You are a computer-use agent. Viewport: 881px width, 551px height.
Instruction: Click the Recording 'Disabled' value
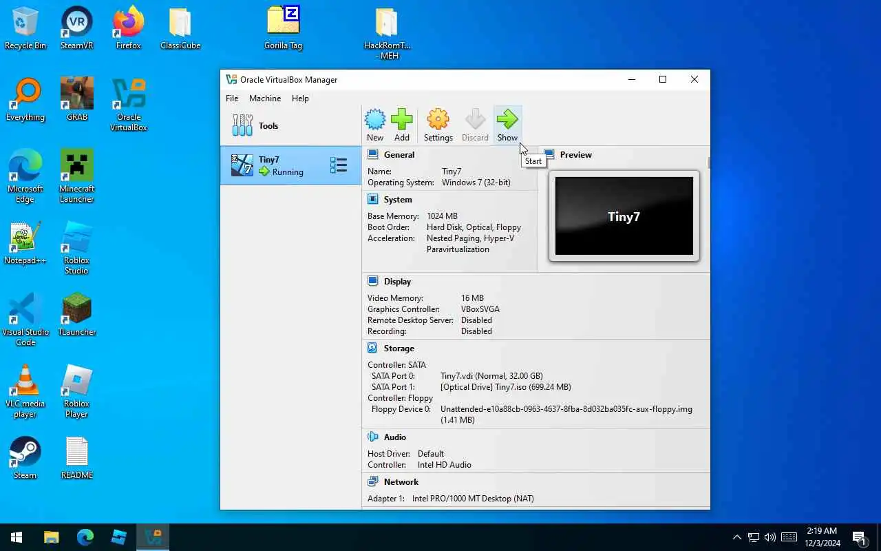(476, 331)
